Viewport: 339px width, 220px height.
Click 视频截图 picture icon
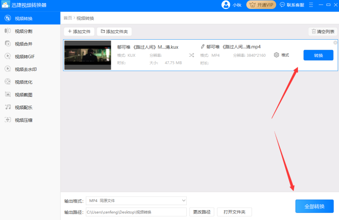click(8, 94)
